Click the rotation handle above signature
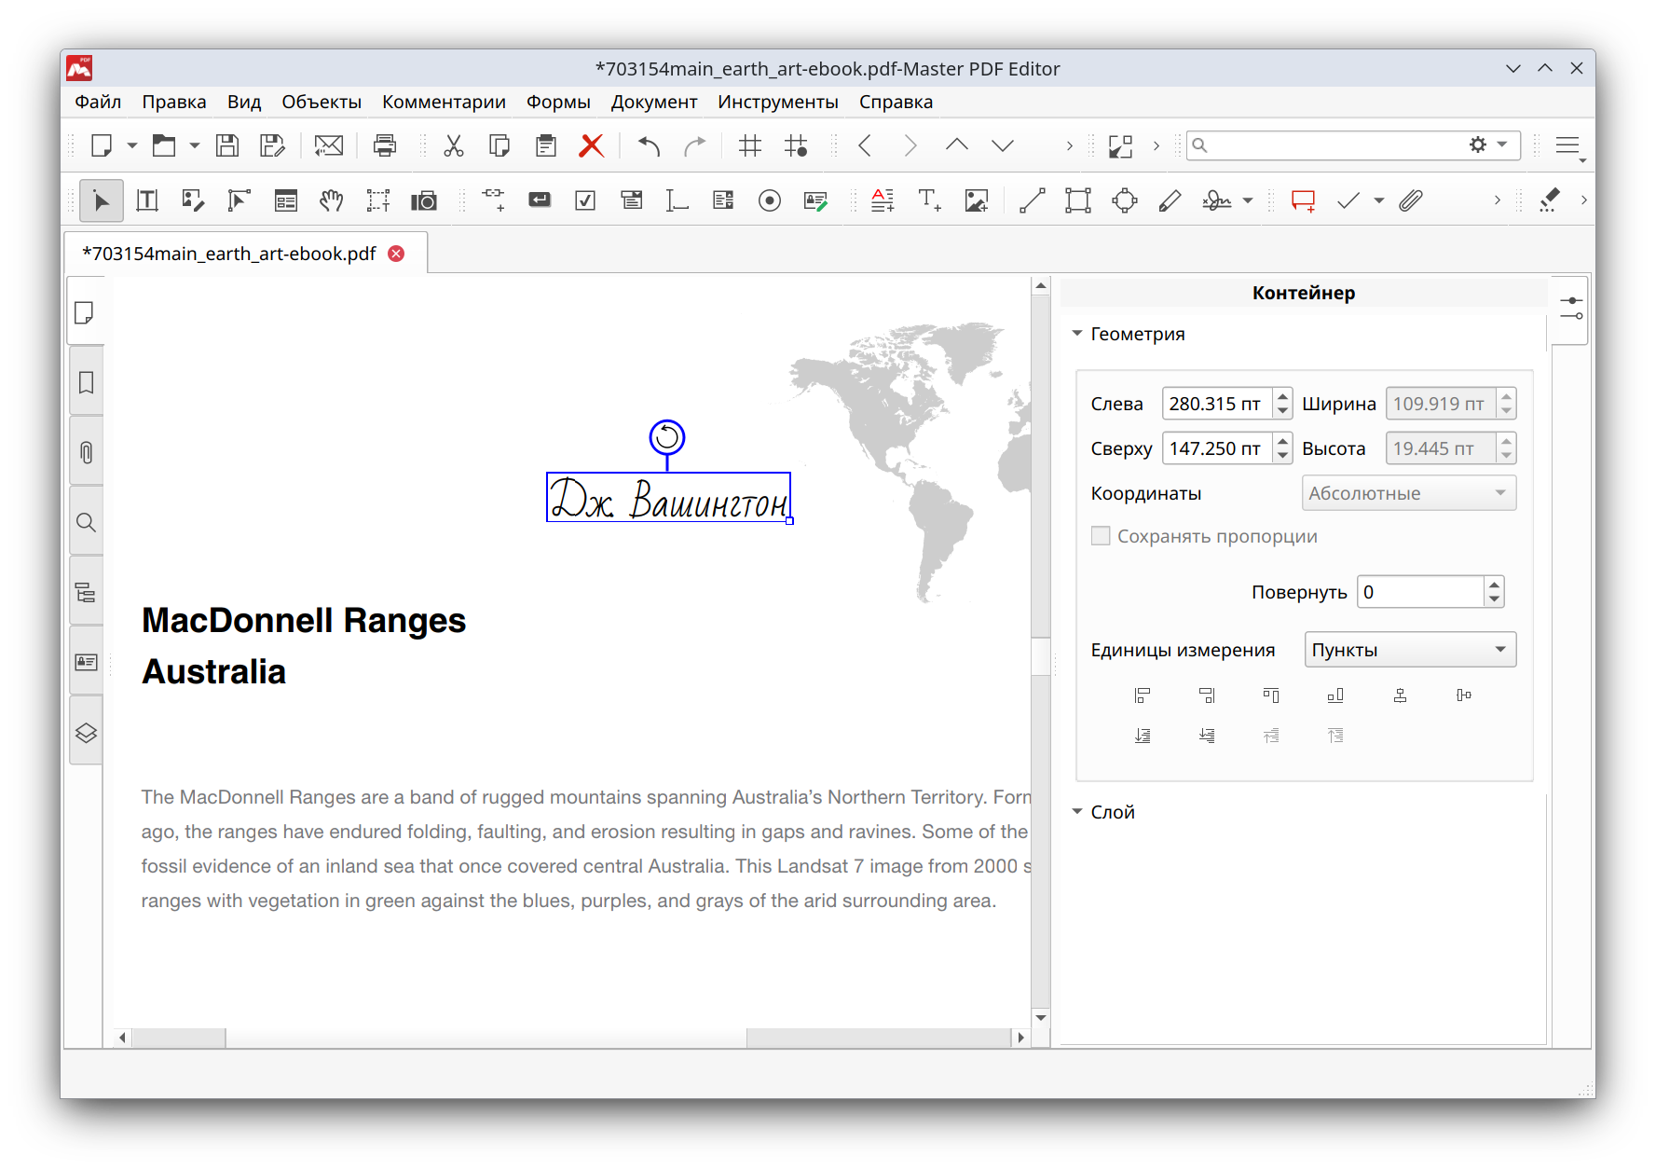The width and height of the screenshot is (1656, 1170). (x=667, y=436)
